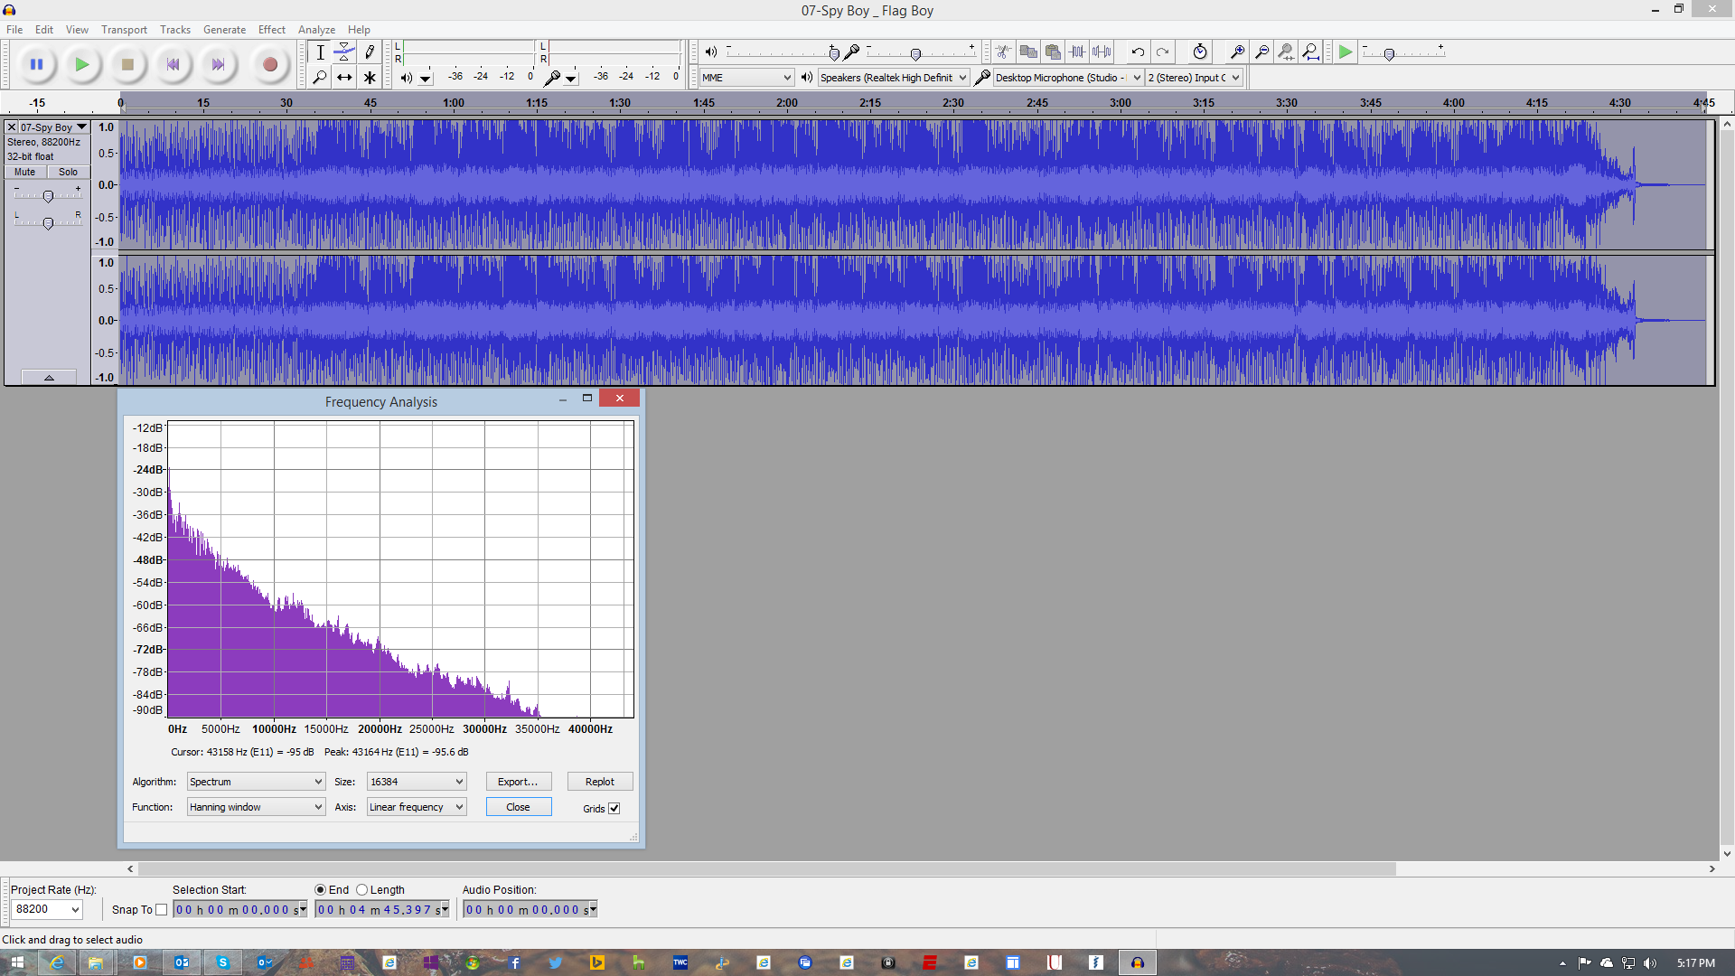Zoom in on the waveform
Screen dimensions: 1735x976
(x=1236, y=52)
